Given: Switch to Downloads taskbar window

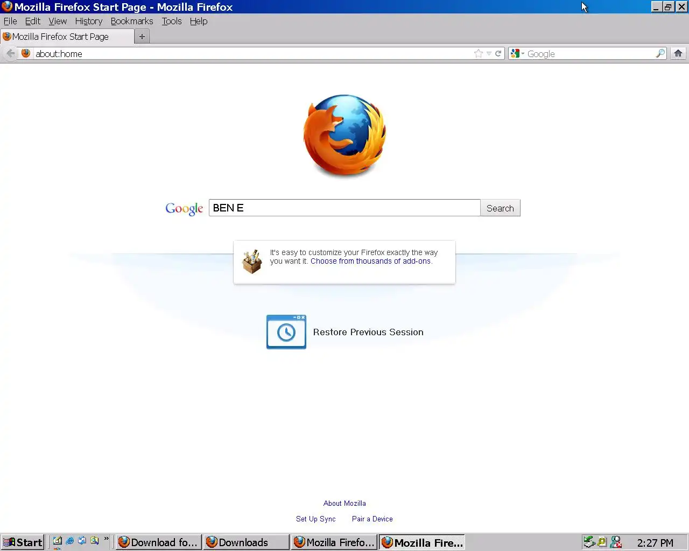Looking at the screenshot, I should click(247, 542).
